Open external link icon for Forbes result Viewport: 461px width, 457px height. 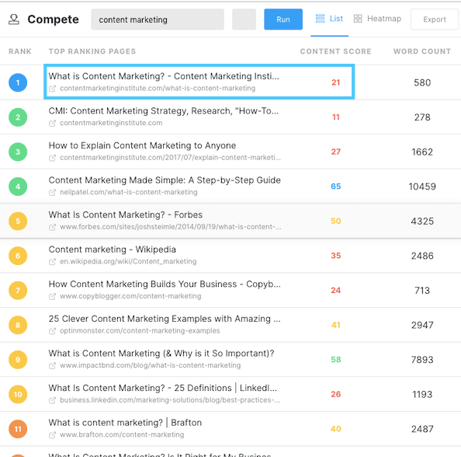(x=52, y=227)
